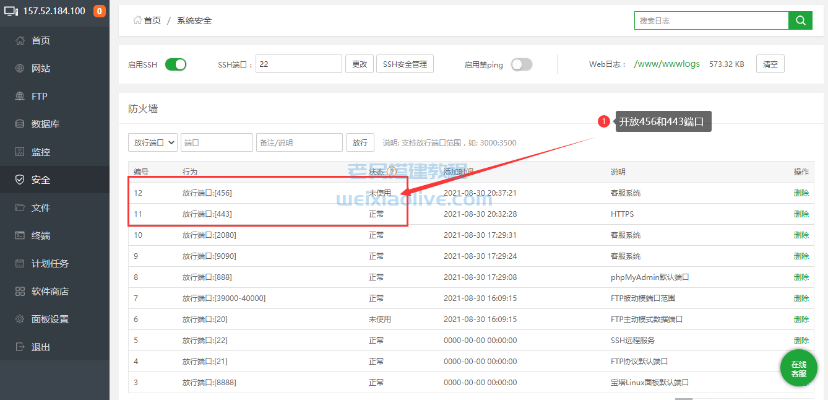Screen dimensions: 828x400
Task: Enable the 启用禁ping toggle switch
Action: coord(521,64)
